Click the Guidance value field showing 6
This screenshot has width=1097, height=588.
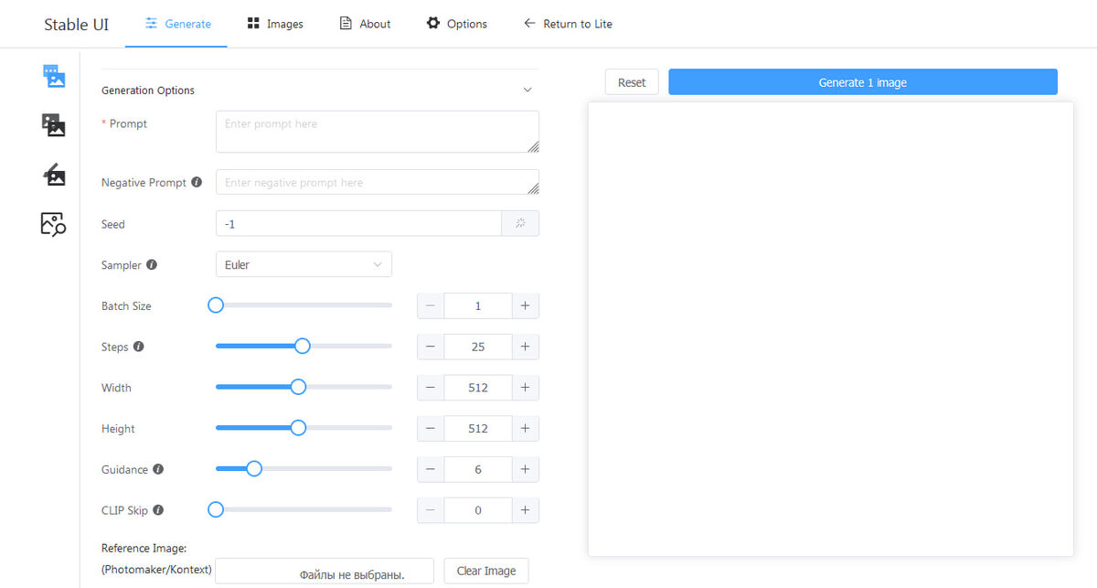click(x=478, y=469)
